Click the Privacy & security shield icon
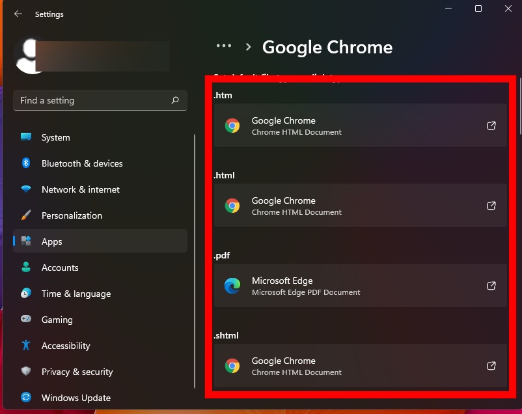The image size is (522, 414). tap(26, 370)
